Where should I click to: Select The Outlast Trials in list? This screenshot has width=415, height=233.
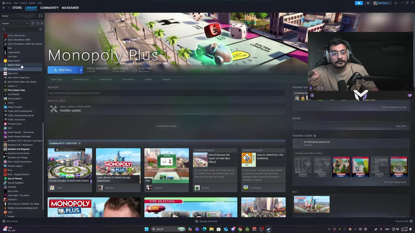[x=16, y=90]
